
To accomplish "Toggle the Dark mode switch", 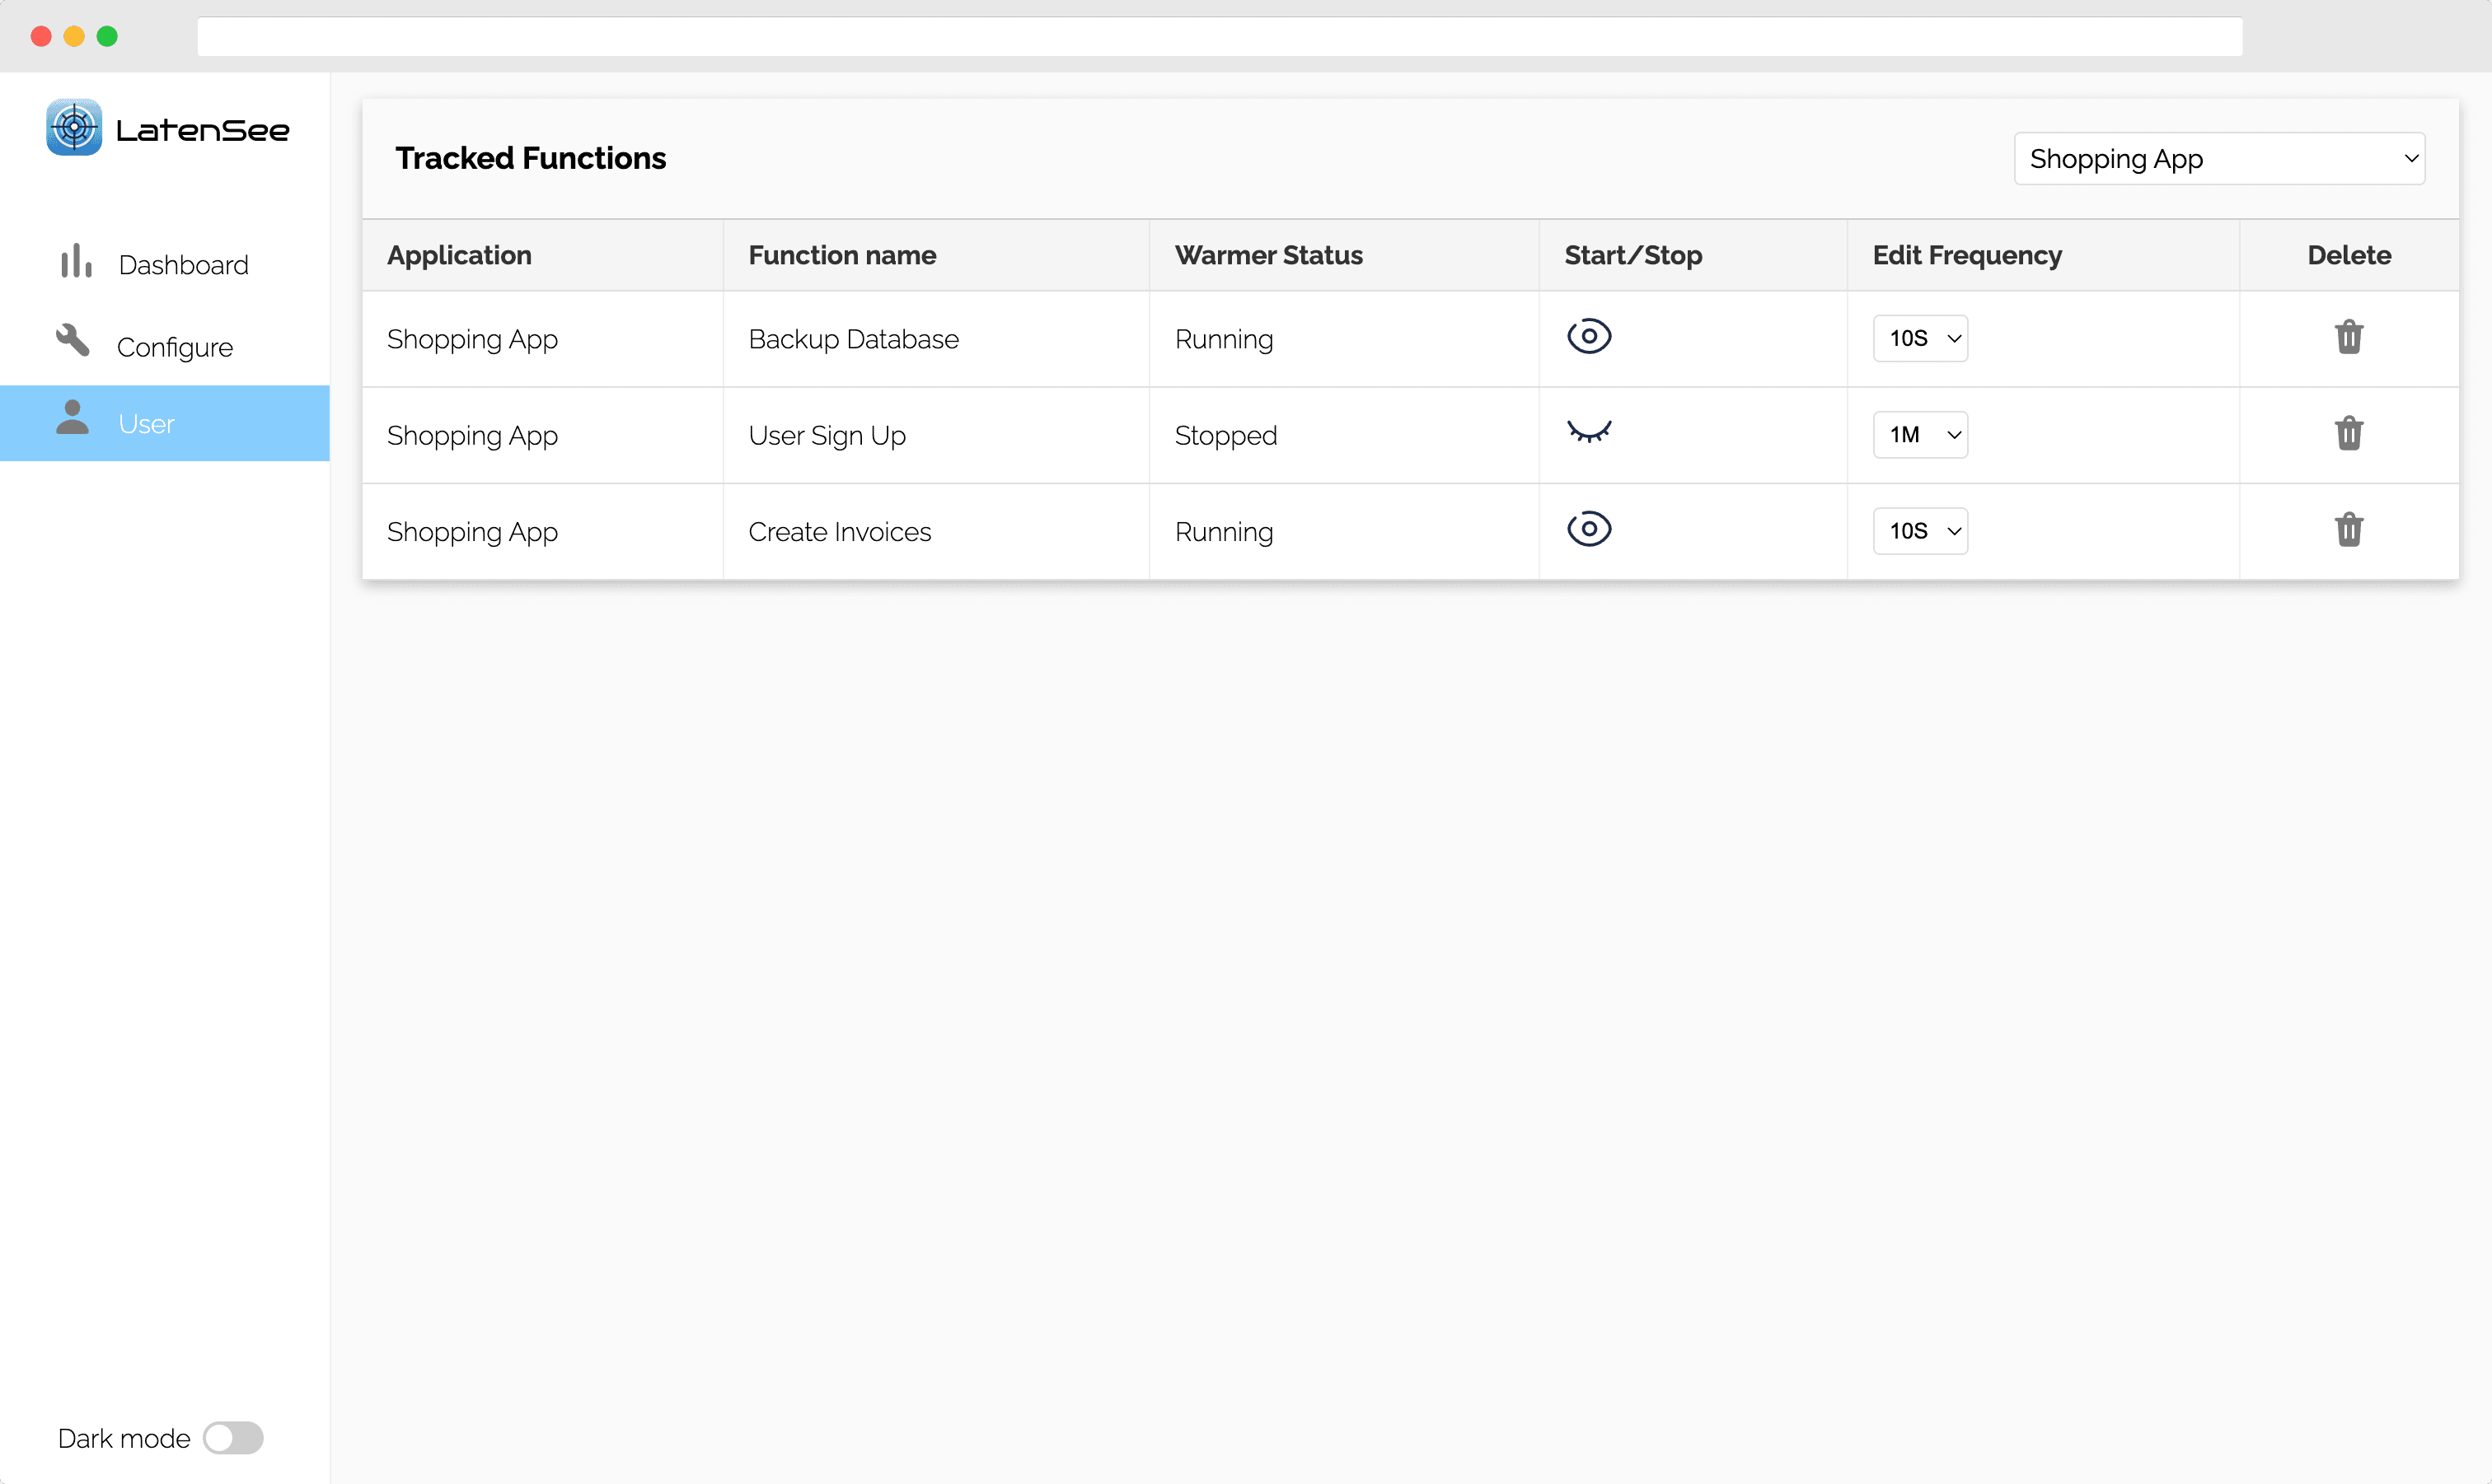I will 233,1438.
